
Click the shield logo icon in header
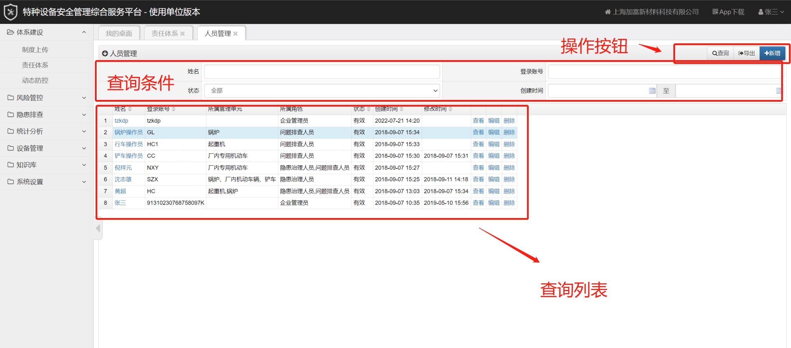11,12
